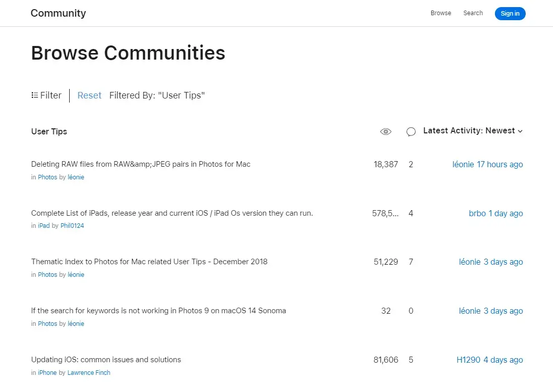The height and width of the screenshot is (388, 553).
Task: Open Lawrence Finch's profile
Action: click(89, 372)
